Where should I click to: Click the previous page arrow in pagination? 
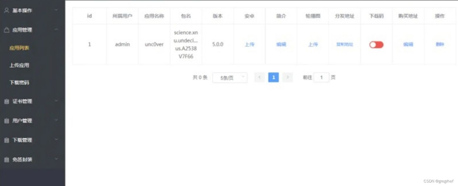259,77
